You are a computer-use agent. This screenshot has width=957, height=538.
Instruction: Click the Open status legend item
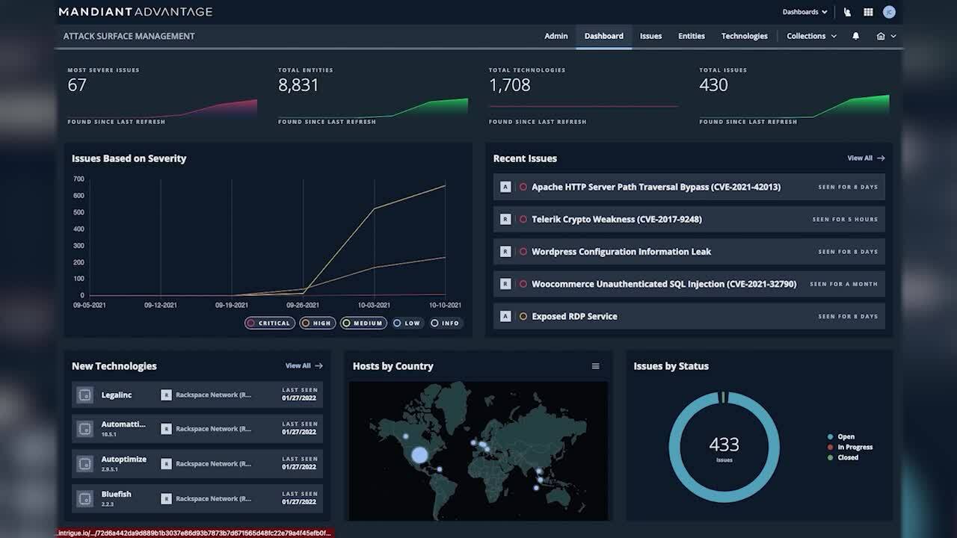point(841,437)
